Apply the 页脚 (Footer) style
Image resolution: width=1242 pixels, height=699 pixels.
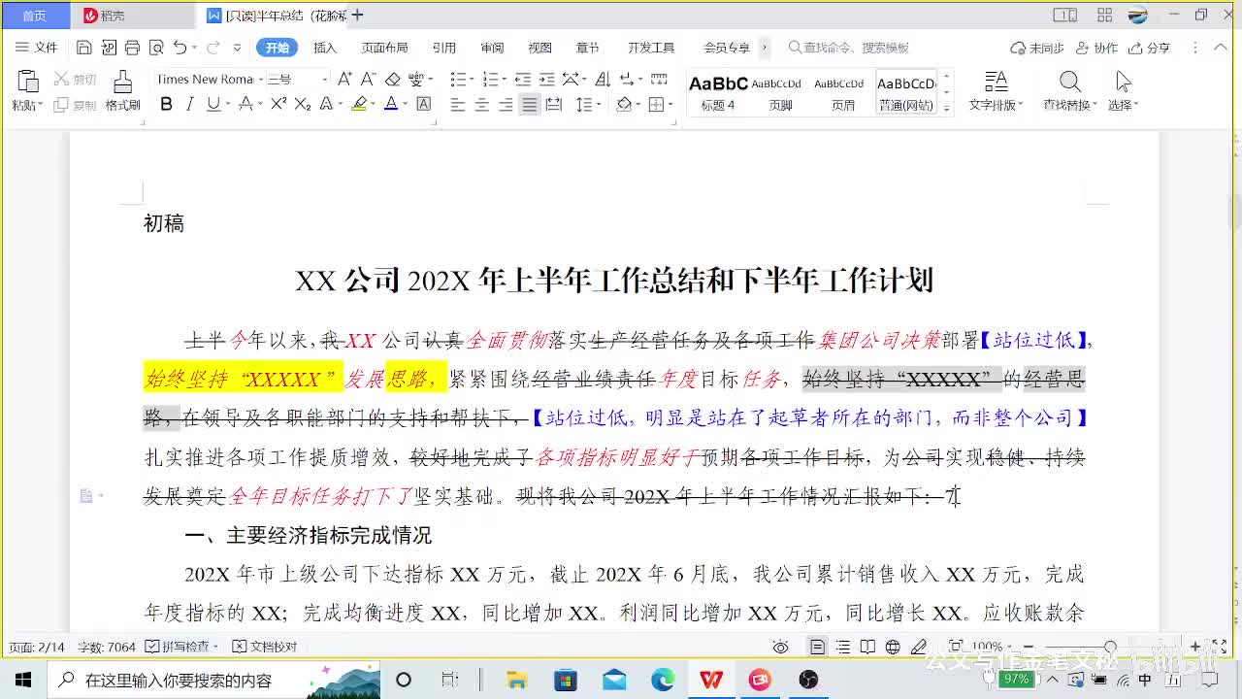pyautogui.click(x=780, y=93)
